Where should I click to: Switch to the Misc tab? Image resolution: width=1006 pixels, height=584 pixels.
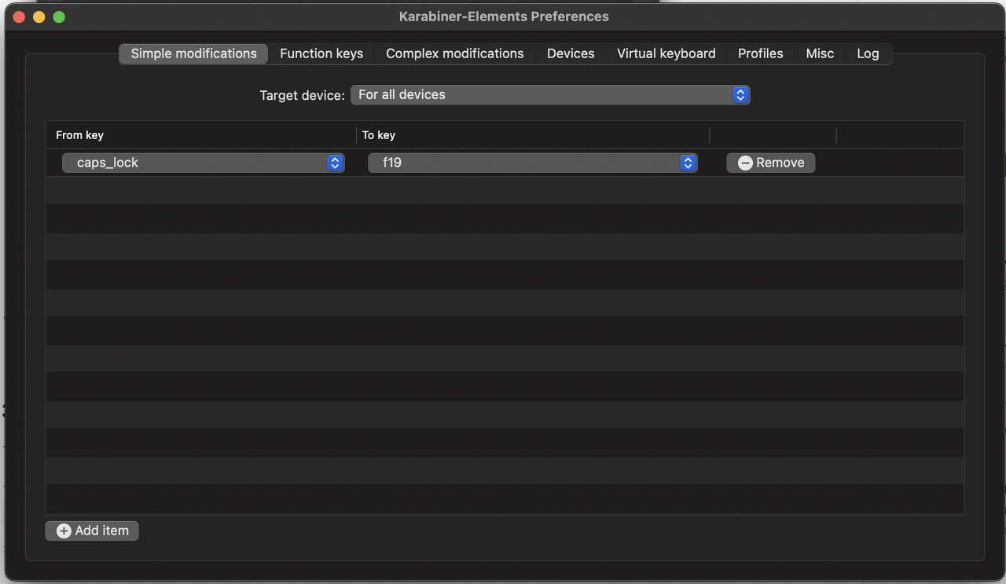click(820, 53)
